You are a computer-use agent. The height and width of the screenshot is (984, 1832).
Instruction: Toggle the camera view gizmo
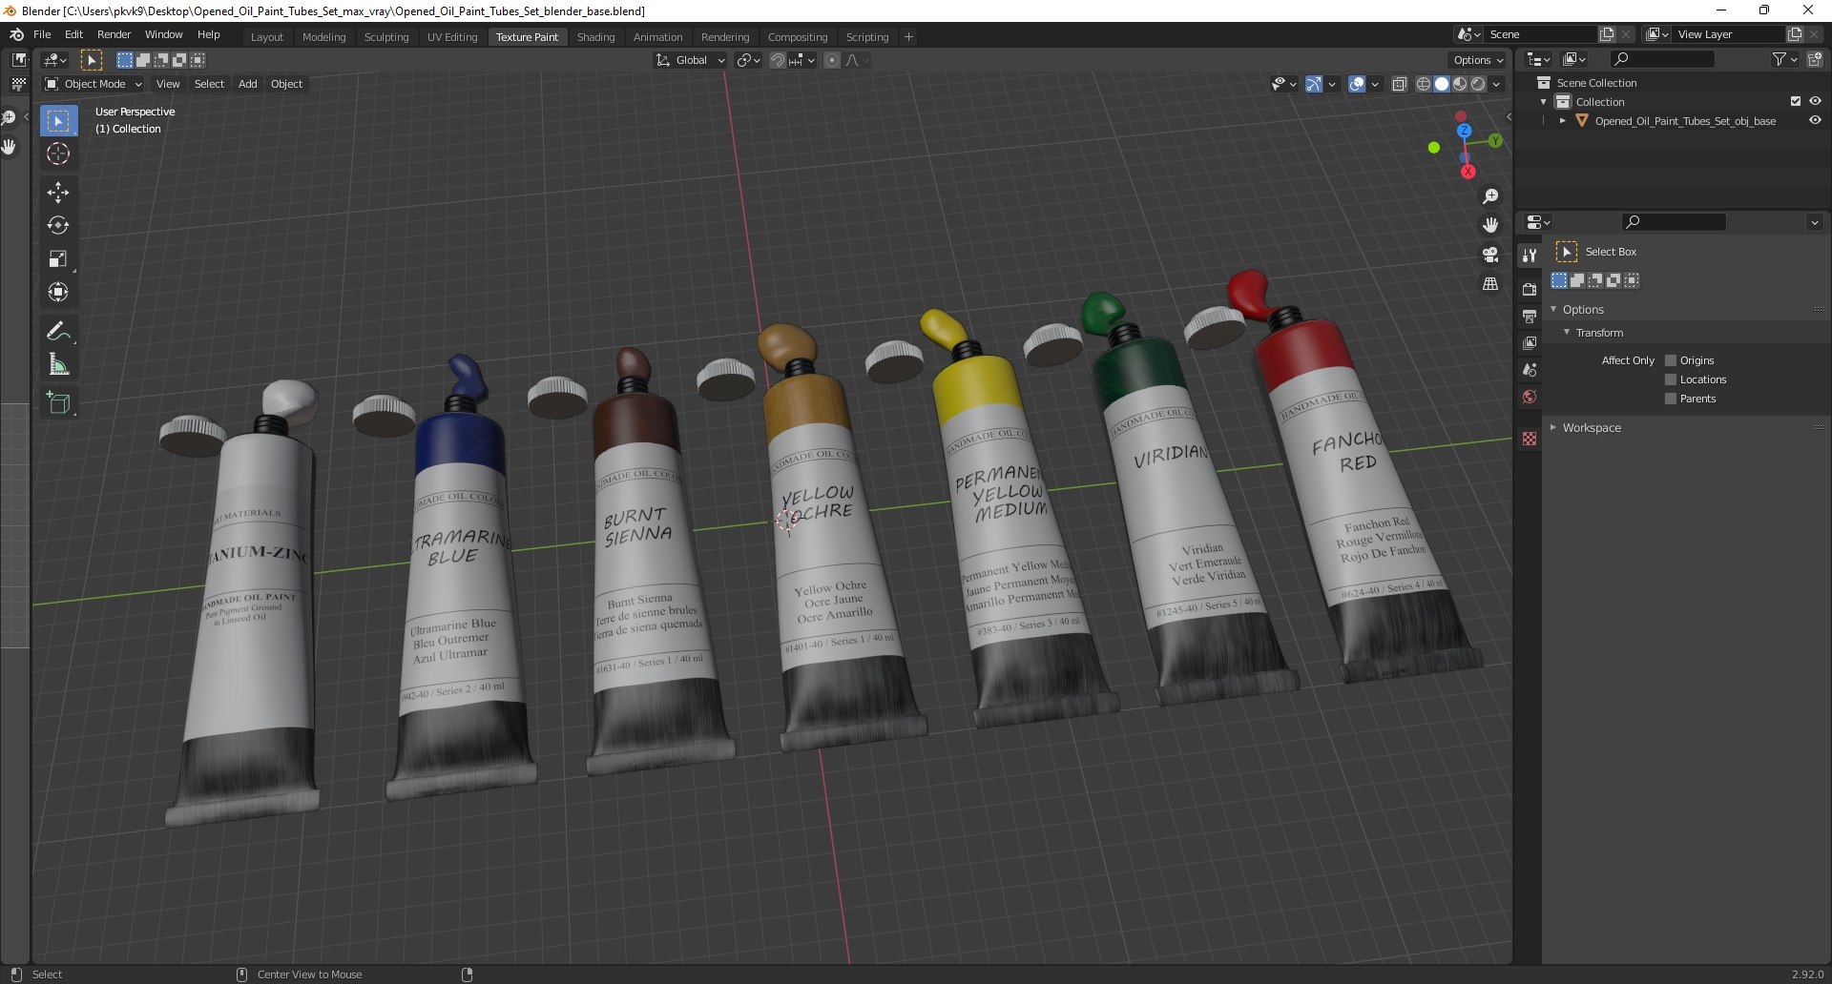(x=1490, y=255)
